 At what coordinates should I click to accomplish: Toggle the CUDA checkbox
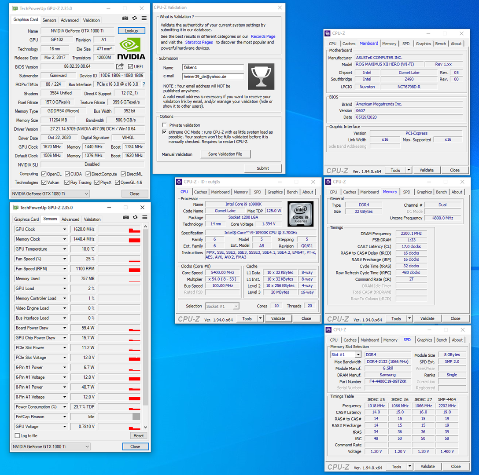click(x=67, y=174)
